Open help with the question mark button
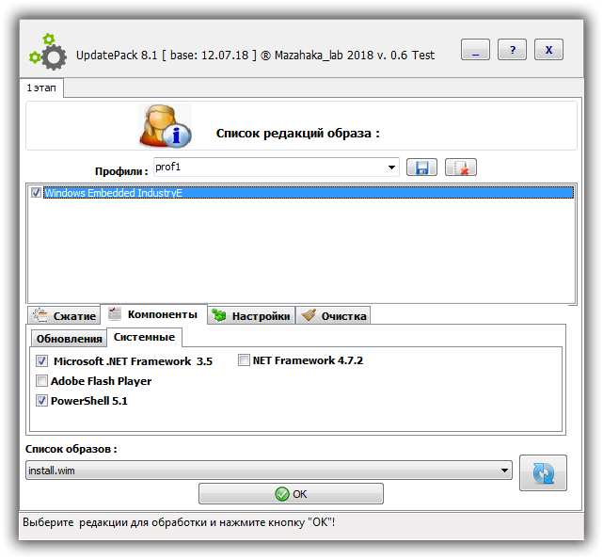The image size is (603, 559). tap(512, 49)
